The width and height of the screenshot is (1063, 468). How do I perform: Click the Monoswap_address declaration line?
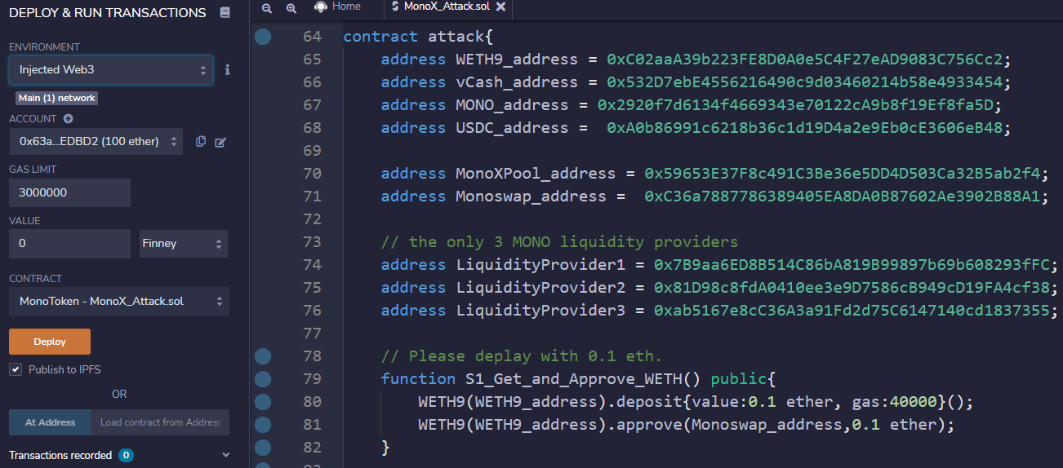(x=714, y=196)
